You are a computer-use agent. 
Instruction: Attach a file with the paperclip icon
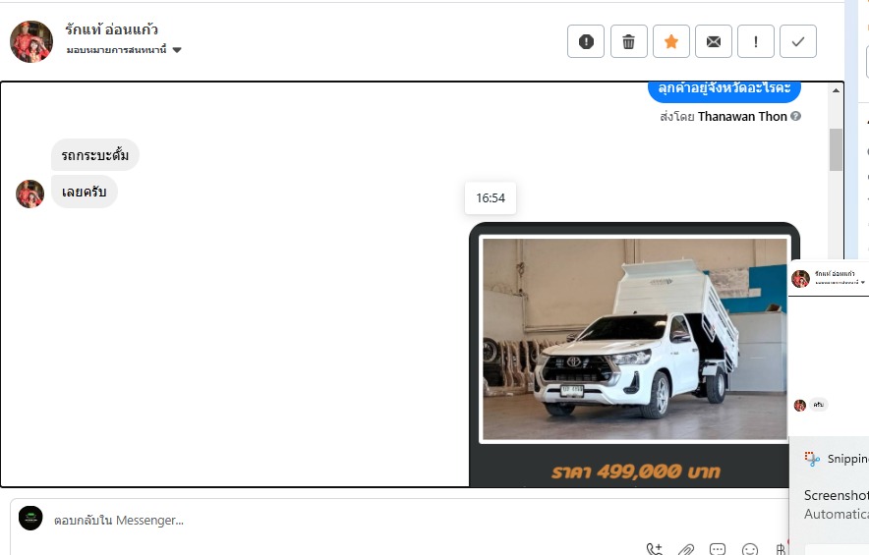click(686, 549)
